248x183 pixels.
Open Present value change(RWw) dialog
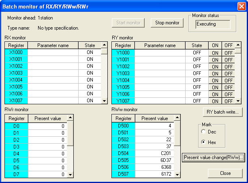pyautogui.click(x=214, y=157)
